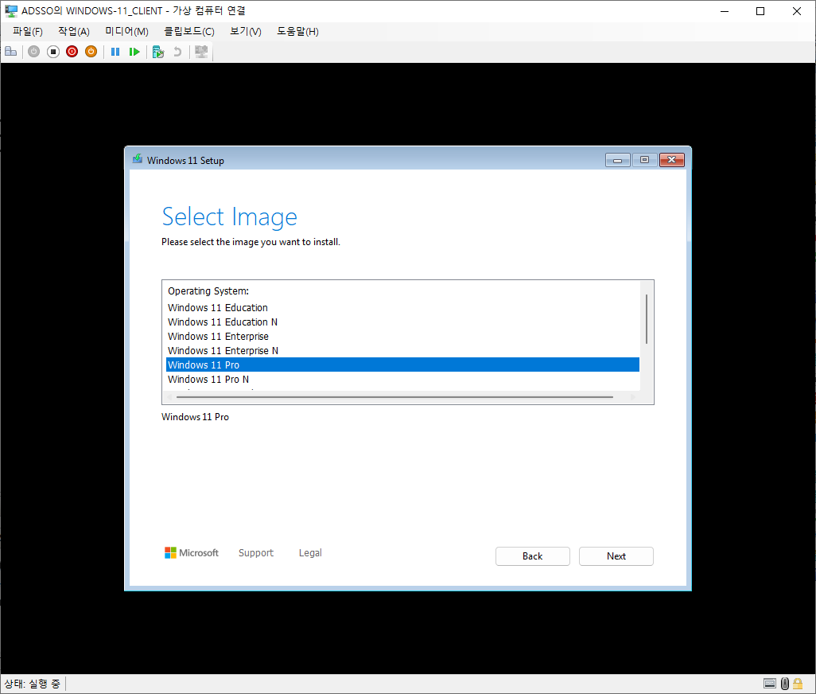
Task: Shut down the VM with red icon
Action: (72, 52)
